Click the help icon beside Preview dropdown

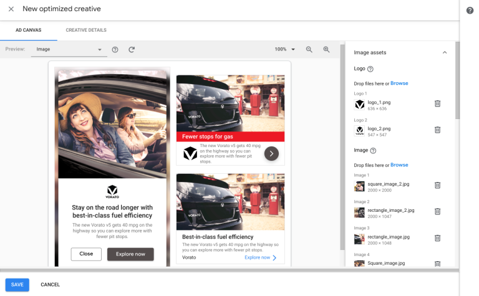(115, 49)
